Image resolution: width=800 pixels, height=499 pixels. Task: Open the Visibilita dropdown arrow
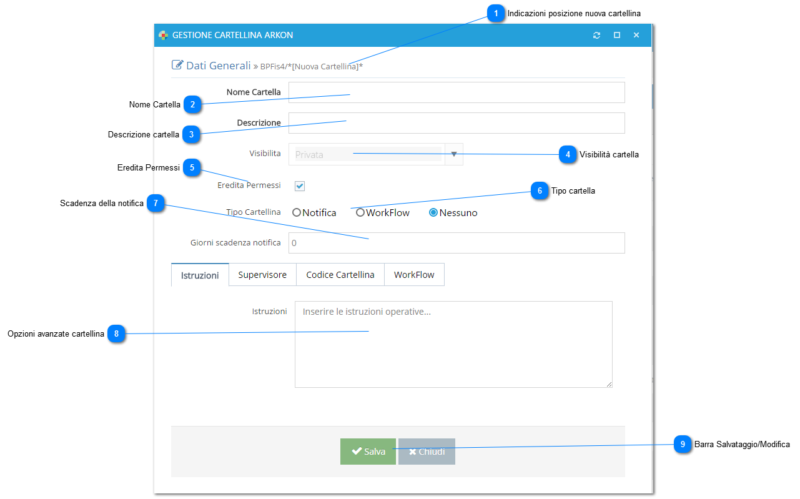(454, 154)
